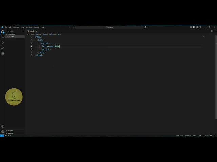
Task: Open the View menu
Action: [22, 27]
